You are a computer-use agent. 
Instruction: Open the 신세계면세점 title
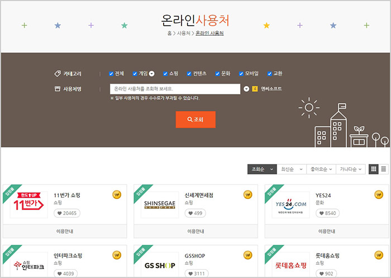(199, 195)
